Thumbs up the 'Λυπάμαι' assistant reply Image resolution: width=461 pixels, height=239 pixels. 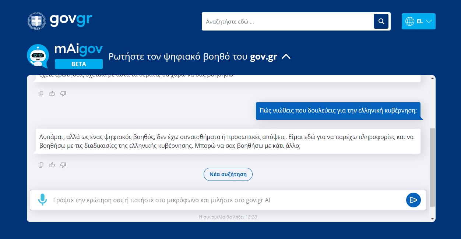(52, 165)
